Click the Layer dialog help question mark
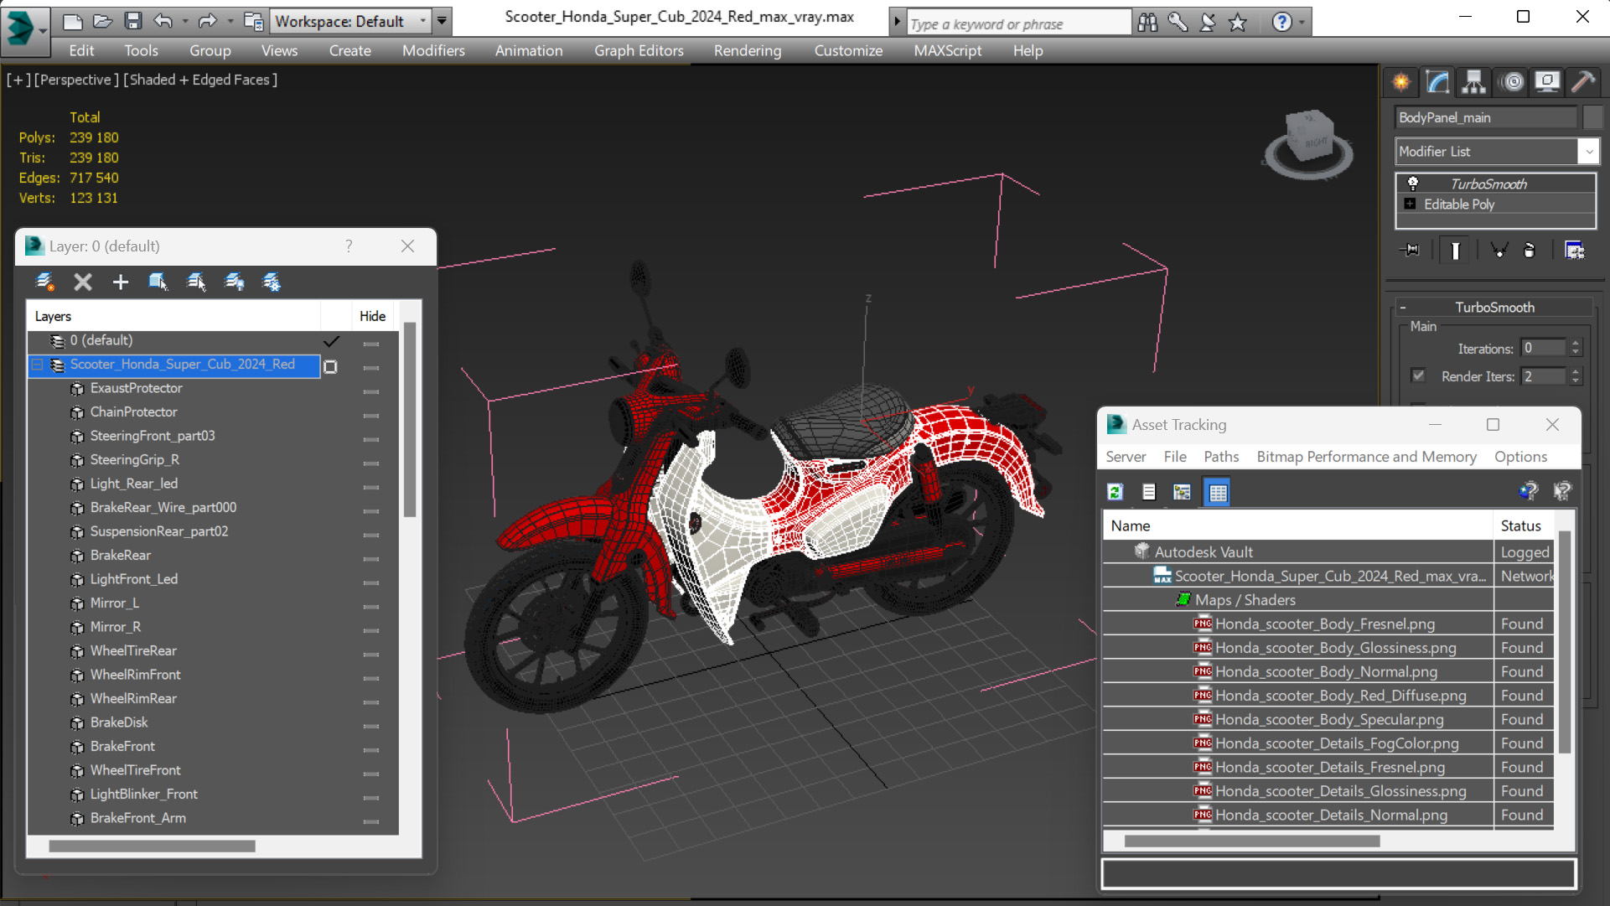1610x906 pixels. [x=349, y=246]
